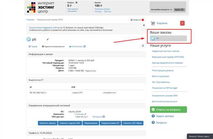This screenshot has width=213, height=139.
Task: Click Сменить пароль VNC button
Action: [70, 123]
